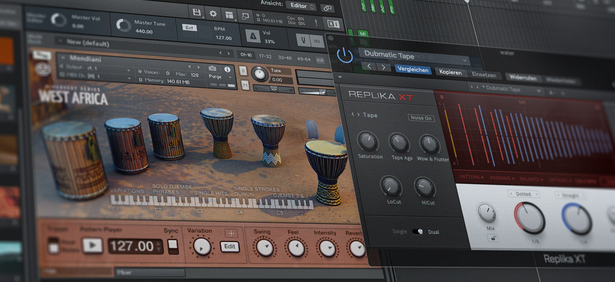This screenshot has height=282, width=615.
Task: Open the PATTERN tab in Replika XT
Action: (x=471, y=177)
